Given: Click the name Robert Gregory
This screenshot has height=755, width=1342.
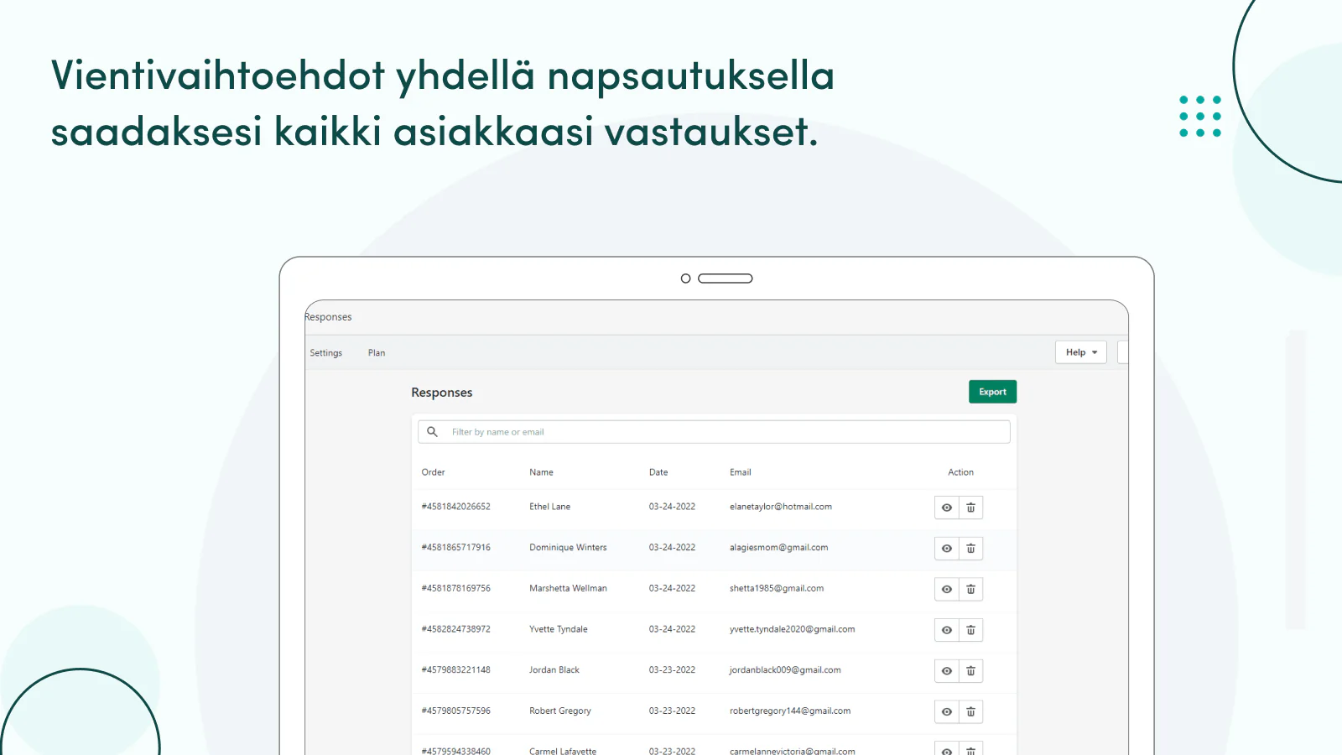Looking at the screenshot, I should point(560,711).
